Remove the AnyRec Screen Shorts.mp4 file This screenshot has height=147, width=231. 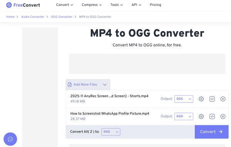coord(223,99)
